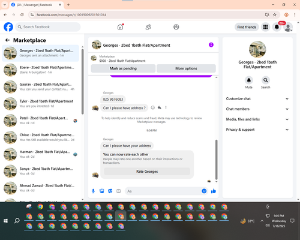The height and width of the screenshot is (240, 300).
Task: Open the Harman conversation
Action: click(x=40, y=154)
